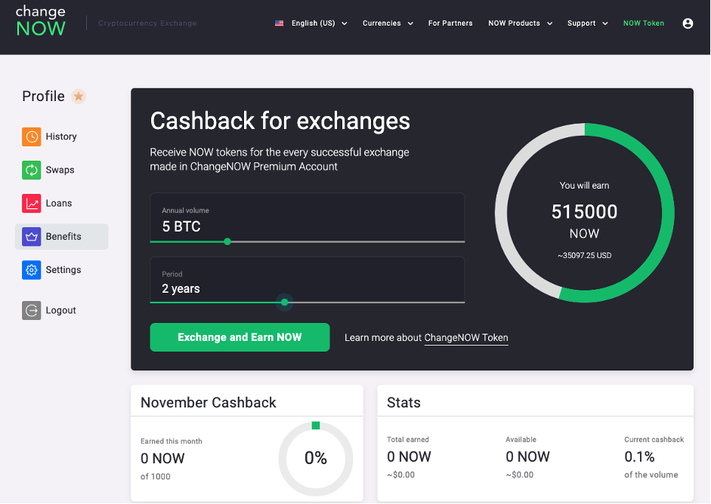This screenshot has height=504, width=711.
Task: Click the Exchange and Earn NOW button
Action: coord(240,337)
